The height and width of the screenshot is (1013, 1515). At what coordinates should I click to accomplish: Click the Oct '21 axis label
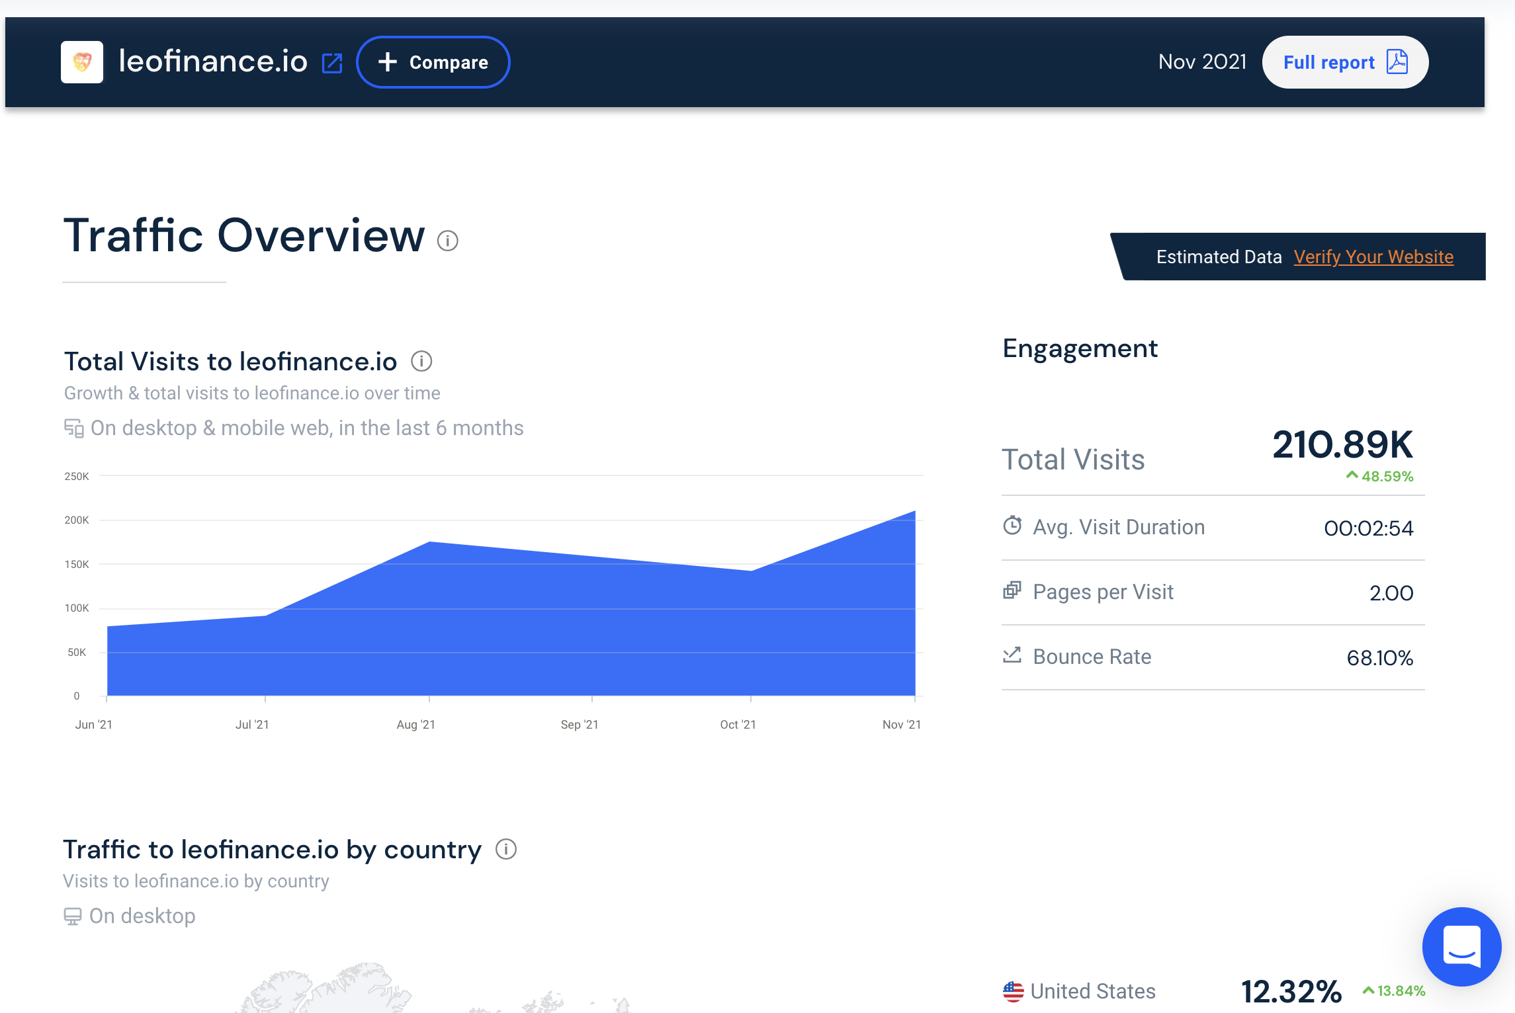coord(738,725)
